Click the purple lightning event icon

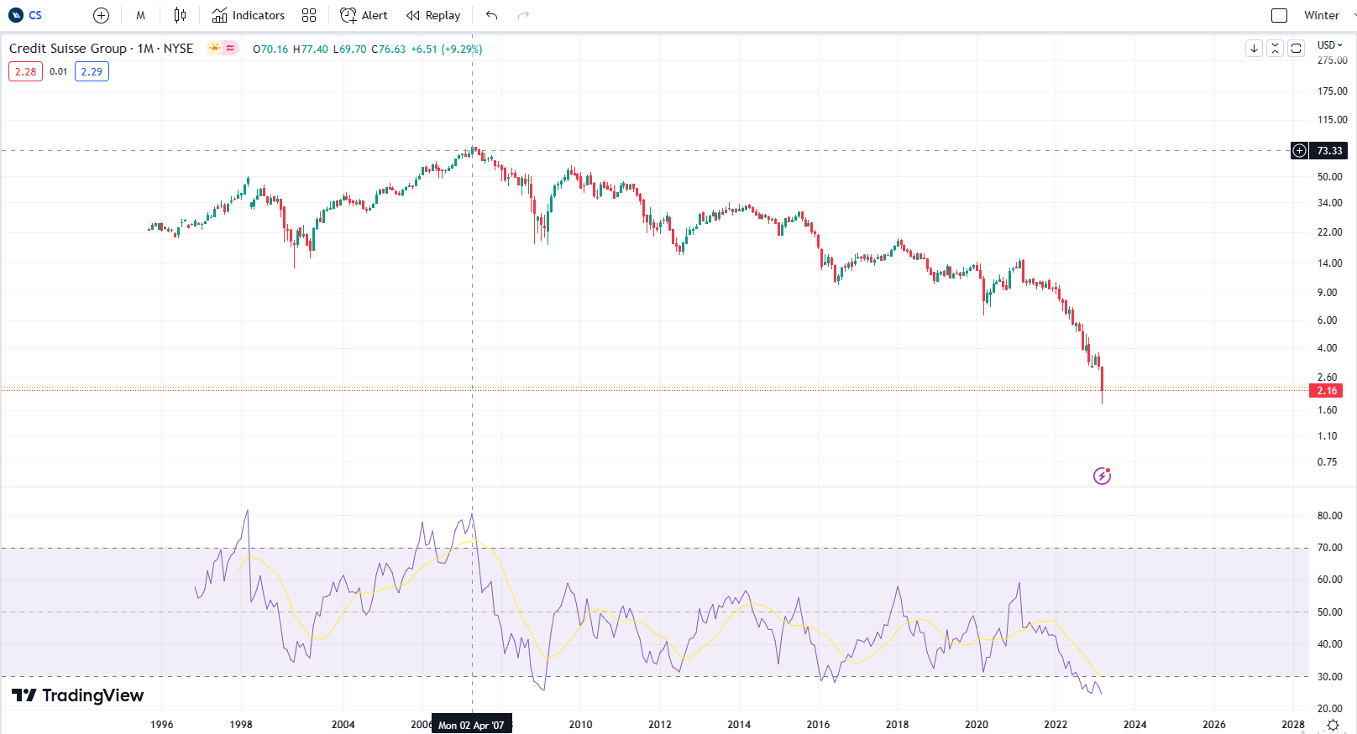pos(1102,476)
